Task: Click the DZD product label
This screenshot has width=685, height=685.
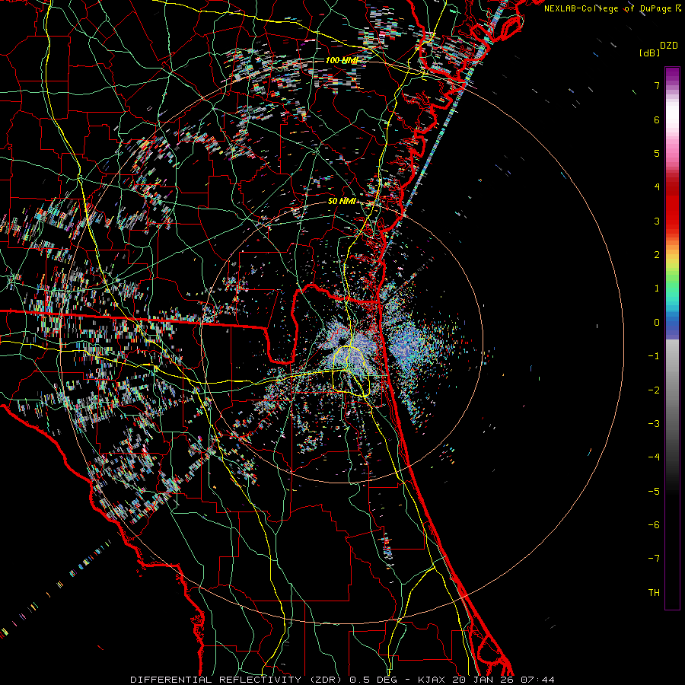Action: [x=668, y=46]
